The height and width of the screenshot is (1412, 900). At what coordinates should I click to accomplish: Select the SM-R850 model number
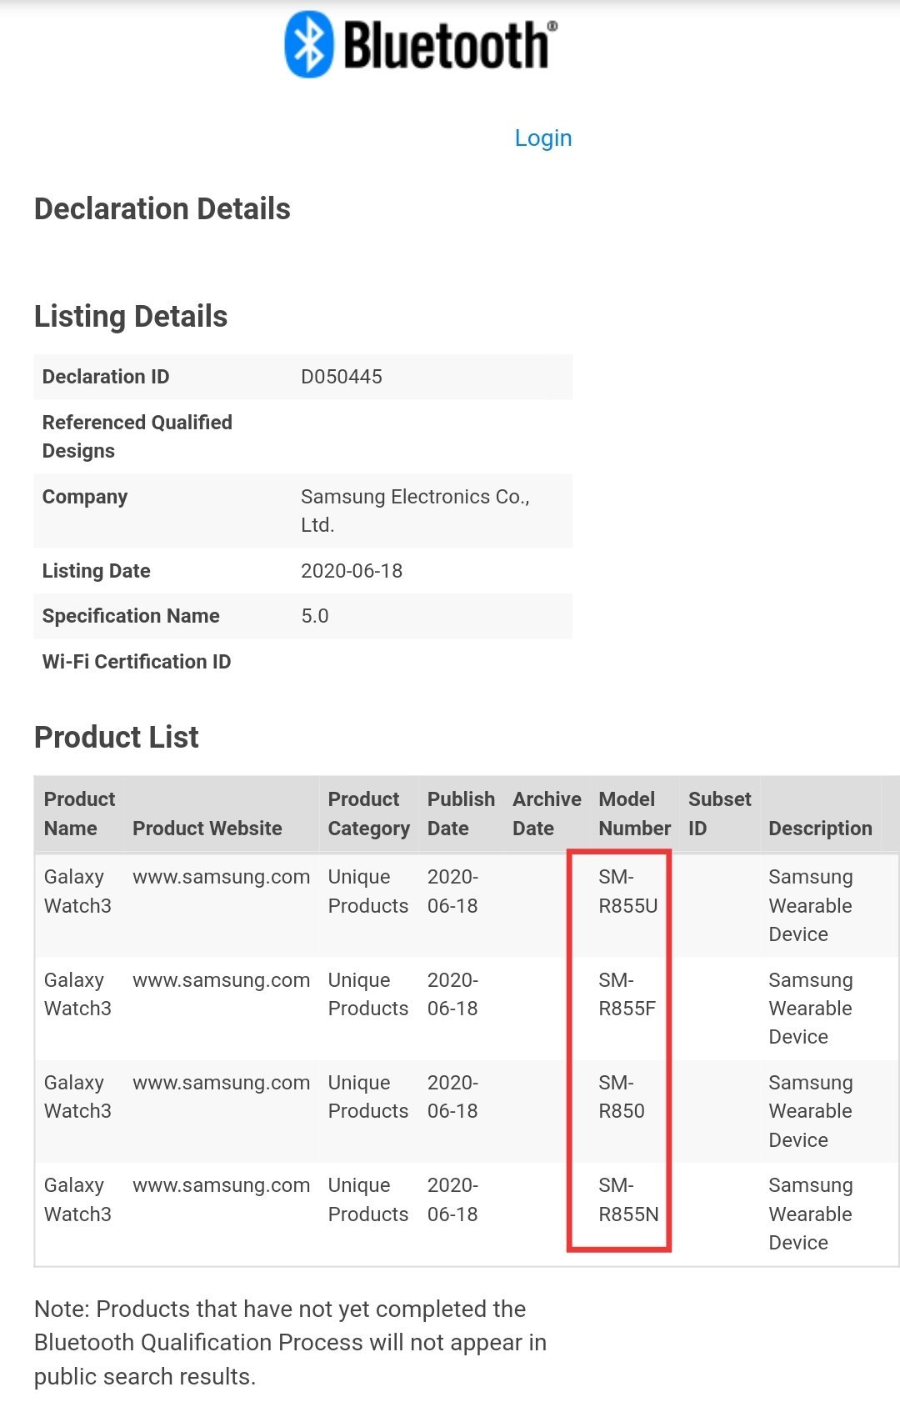622,1097
